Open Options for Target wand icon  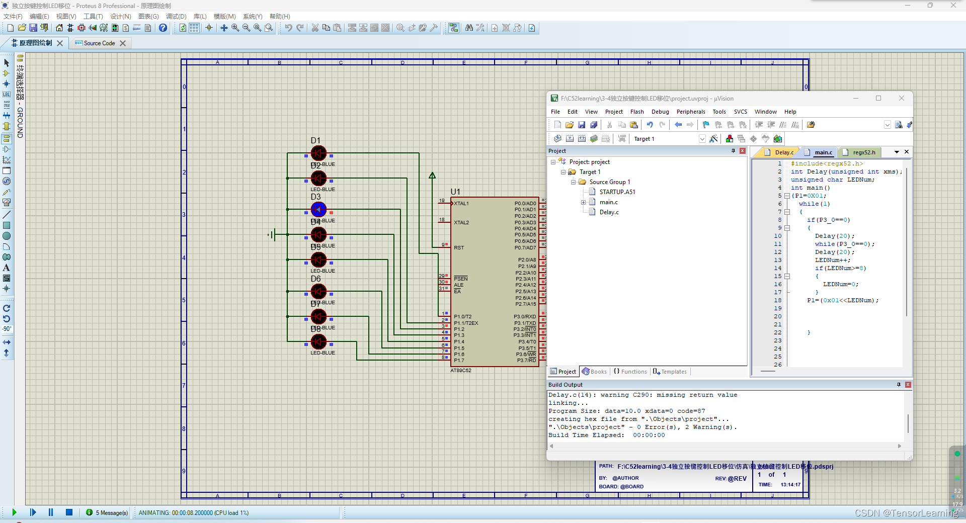tap(713, 139)
